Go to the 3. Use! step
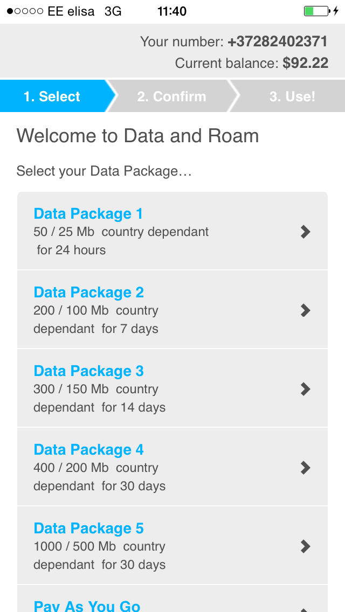345x612 pixels. pyautogui.click(x=289, y=96)
